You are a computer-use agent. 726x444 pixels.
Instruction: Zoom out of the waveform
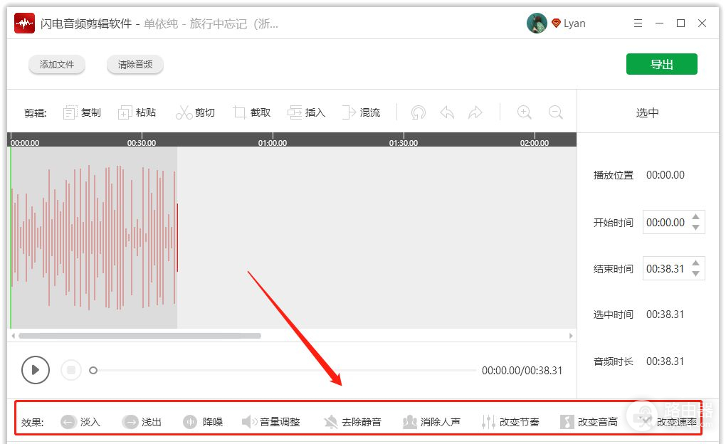coord(556,112)
